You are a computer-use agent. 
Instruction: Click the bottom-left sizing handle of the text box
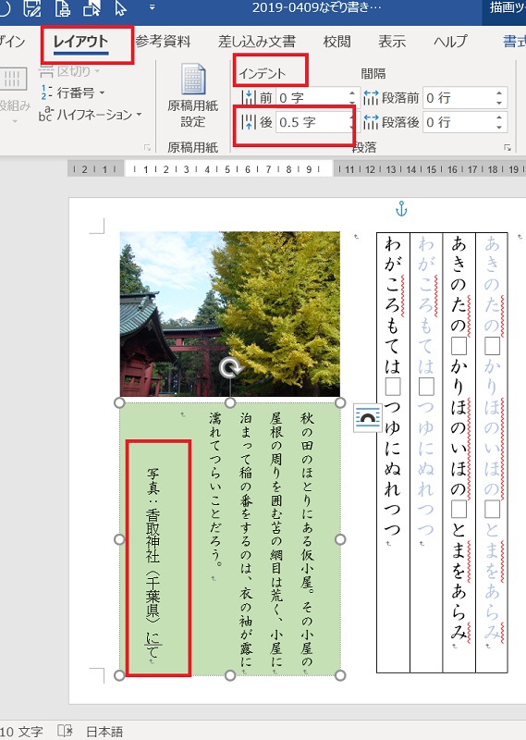coord(119,675)
